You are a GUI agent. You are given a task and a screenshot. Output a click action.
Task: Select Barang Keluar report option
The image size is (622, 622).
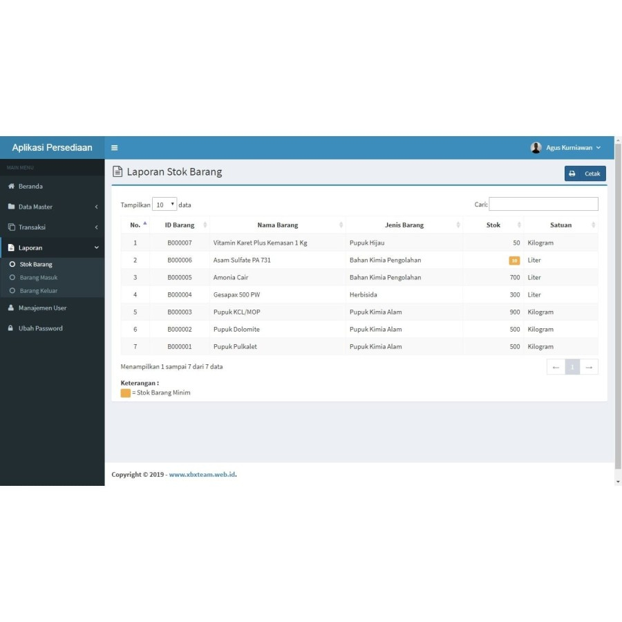click(38, 291)
